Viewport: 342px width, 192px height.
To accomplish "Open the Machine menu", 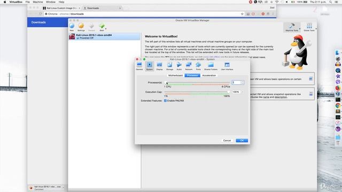I will [38, 2].
